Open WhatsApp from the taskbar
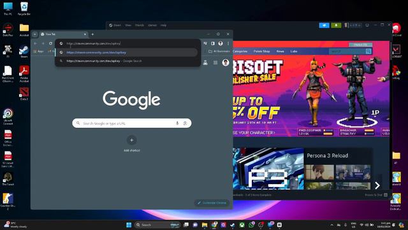This screenshot has width=408, height=230. (x=251, y=225)
